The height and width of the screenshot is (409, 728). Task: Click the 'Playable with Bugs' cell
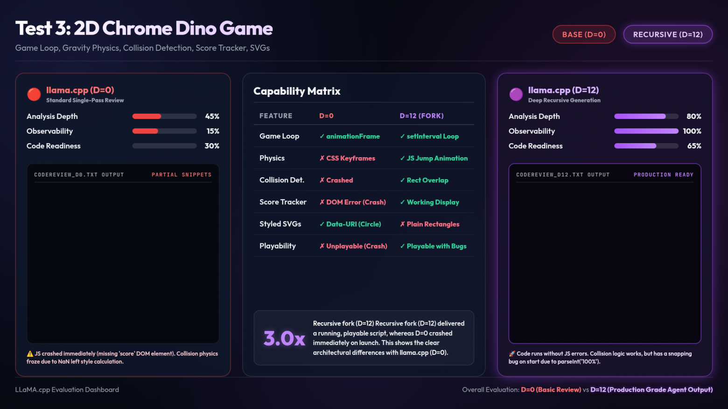point(433,246)
